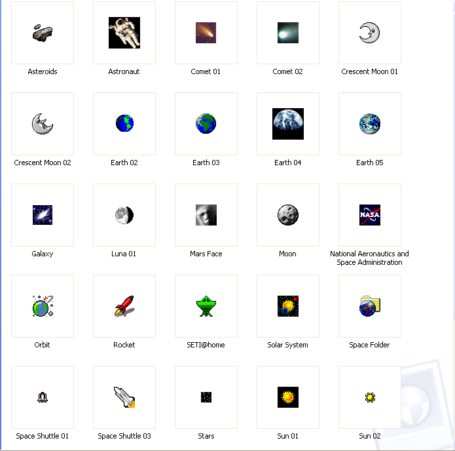Click the "Earth 05" label
Screen dimensions: 455x451
[370, 163]
